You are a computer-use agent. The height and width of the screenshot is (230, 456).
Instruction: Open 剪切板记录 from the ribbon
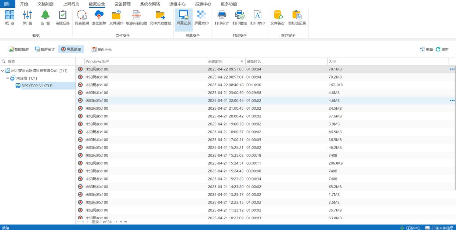pyautogui.click(x=297, y=17)
